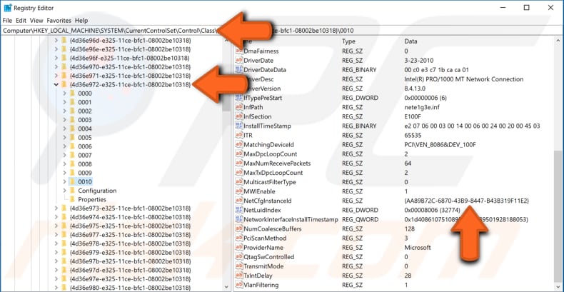Select the MWIEnable value name

click(260, 191)
